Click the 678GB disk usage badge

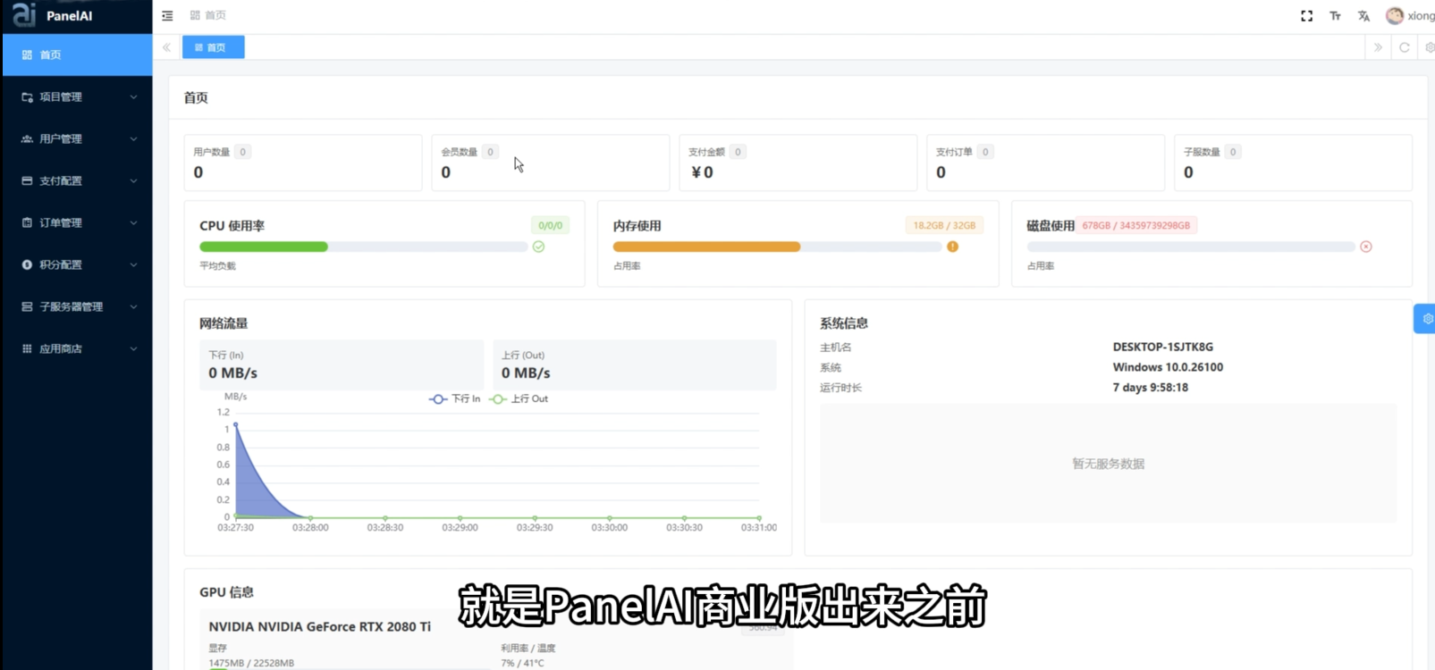point(1135,226)
